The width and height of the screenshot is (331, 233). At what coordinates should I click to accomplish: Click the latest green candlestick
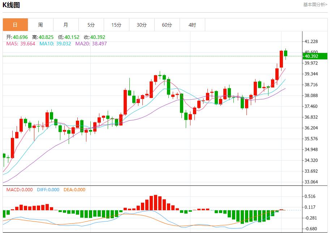[285, 54]
